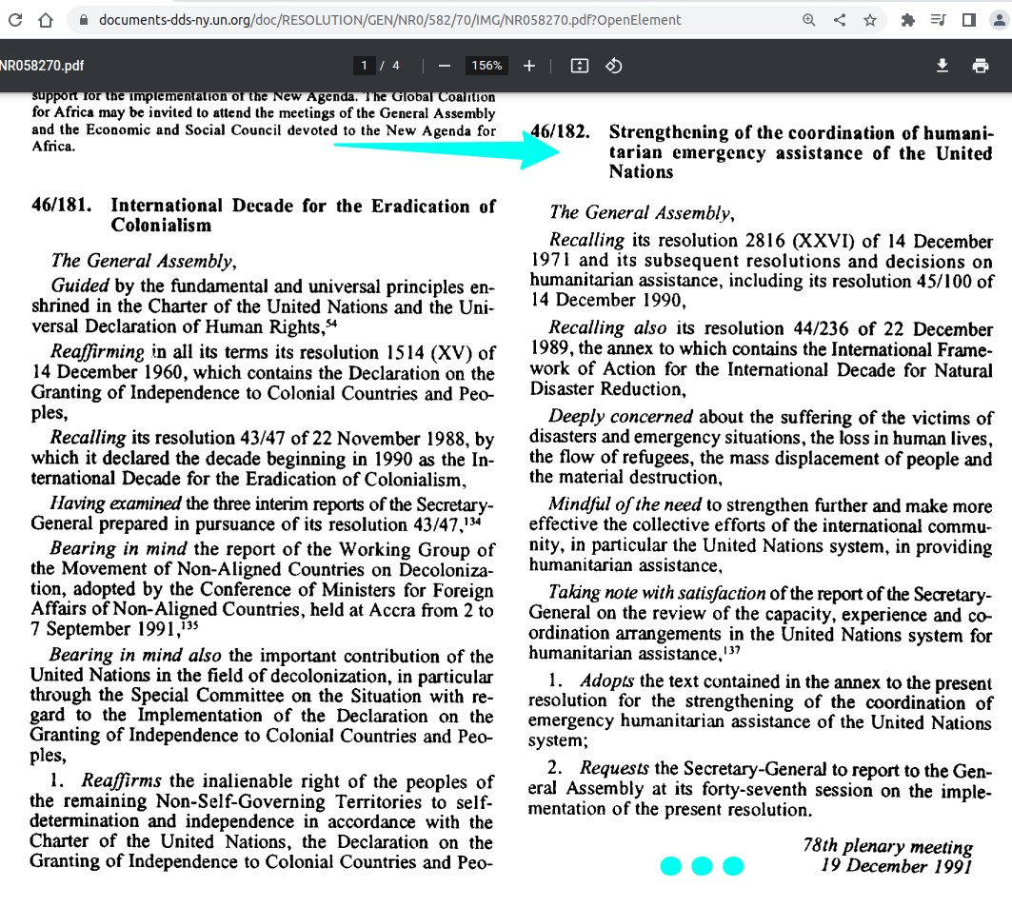Open the media control playlist icon
Image resolution: width=1012 pixels, height=907 pixels.
[x=939, y=20]
